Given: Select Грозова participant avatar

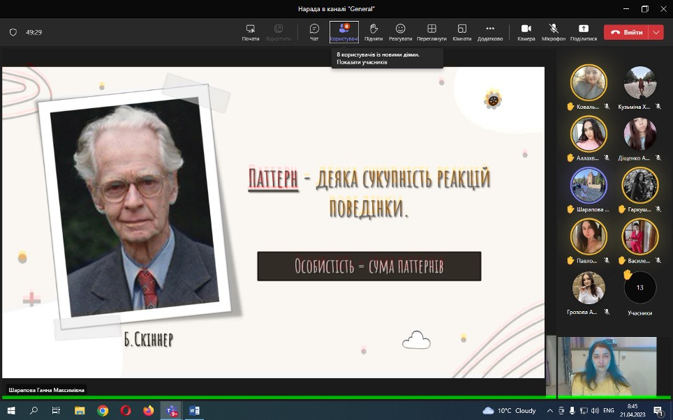Looking at the screenshot, I should [589, 287].
